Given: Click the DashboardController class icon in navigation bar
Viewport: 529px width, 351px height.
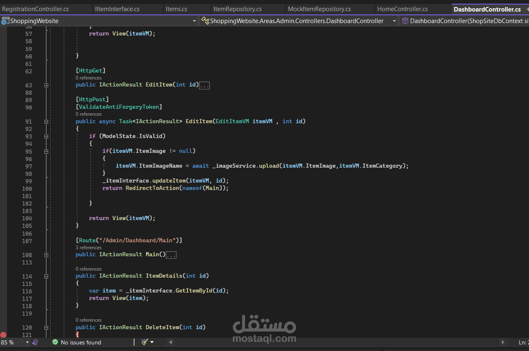Looking at the screenshot, I should [205, 21].
